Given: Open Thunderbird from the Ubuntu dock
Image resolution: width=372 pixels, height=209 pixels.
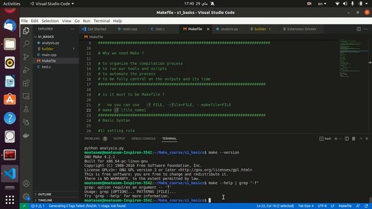Looking at the screenshot, I should 10,26.
